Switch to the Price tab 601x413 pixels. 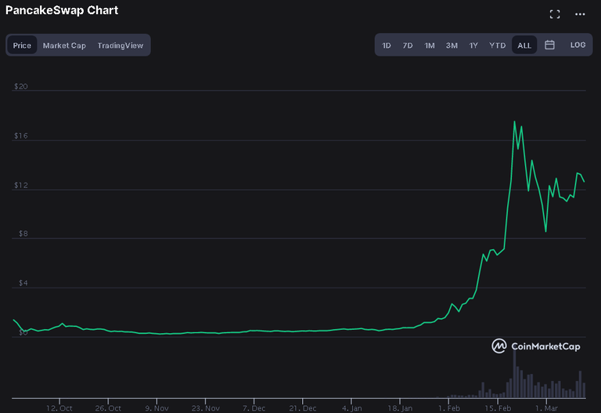point(22,45)
